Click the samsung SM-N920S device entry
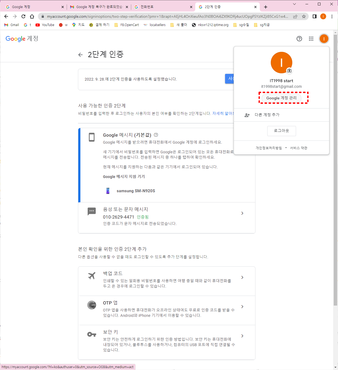The image size is (338, 370). (130, 191)
